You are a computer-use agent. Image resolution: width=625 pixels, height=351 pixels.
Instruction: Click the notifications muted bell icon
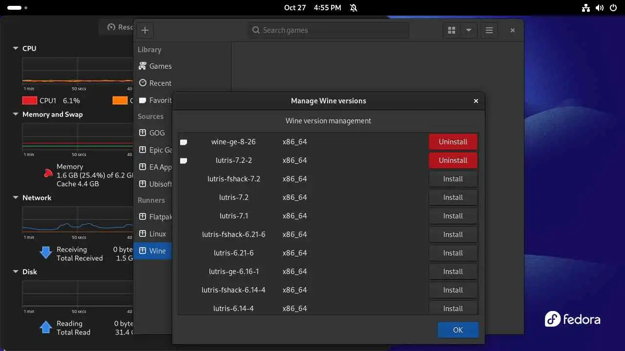click(x=354, y=8)
